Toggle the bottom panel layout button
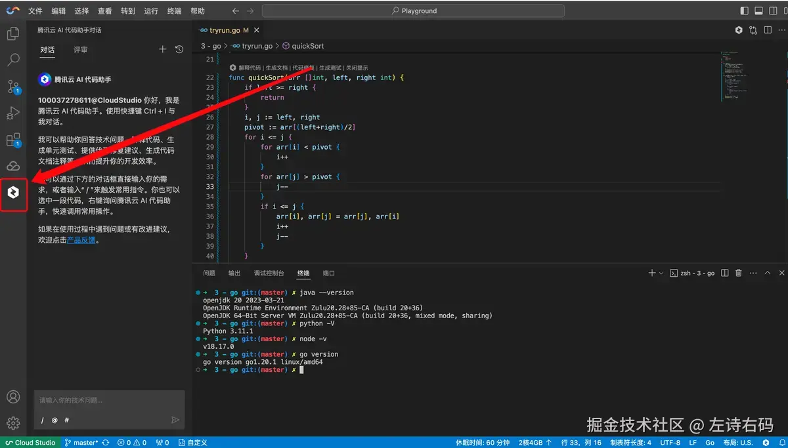This screenshot has height=448, width=788. pos(758,11)
